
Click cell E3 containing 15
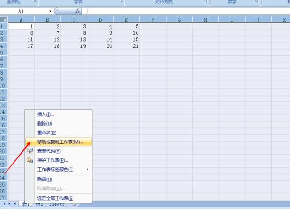click(x=126, y=39)
